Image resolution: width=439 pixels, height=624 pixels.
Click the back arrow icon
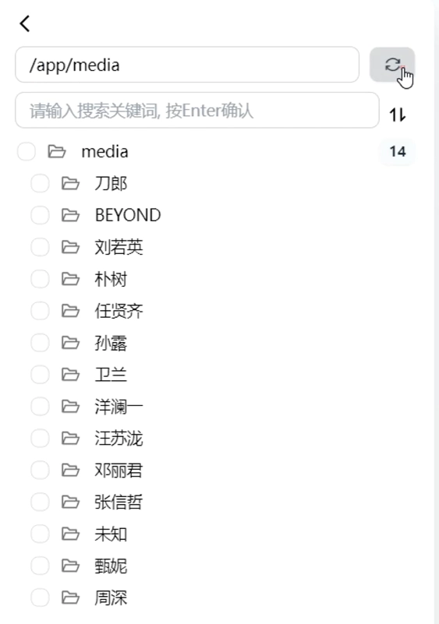coord(25,23)
